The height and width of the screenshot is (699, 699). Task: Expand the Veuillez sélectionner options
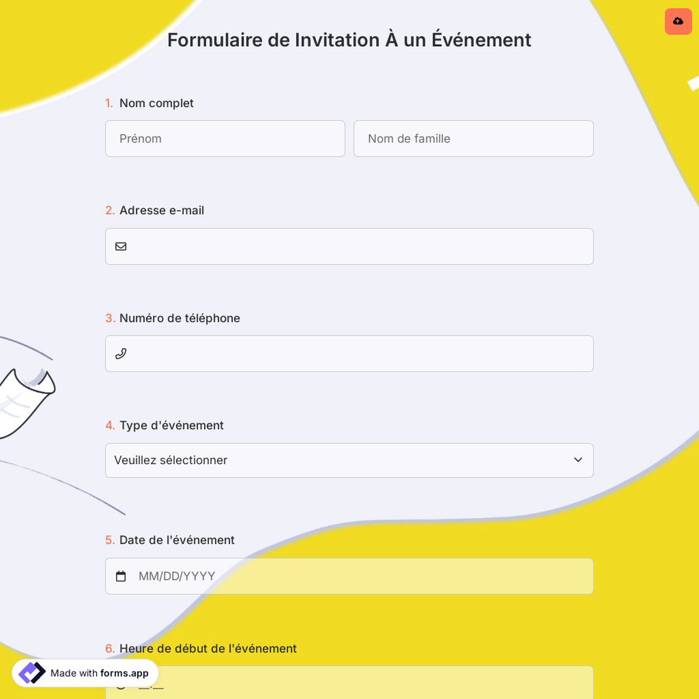tap(349, 460)
